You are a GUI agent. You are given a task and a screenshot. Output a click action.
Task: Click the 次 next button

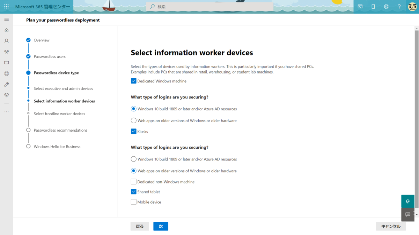coord(161,226)
